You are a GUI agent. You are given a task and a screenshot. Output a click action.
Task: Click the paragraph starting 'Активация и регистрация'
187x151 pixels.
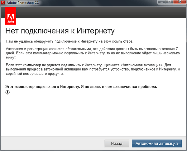(x=93, y=53)
